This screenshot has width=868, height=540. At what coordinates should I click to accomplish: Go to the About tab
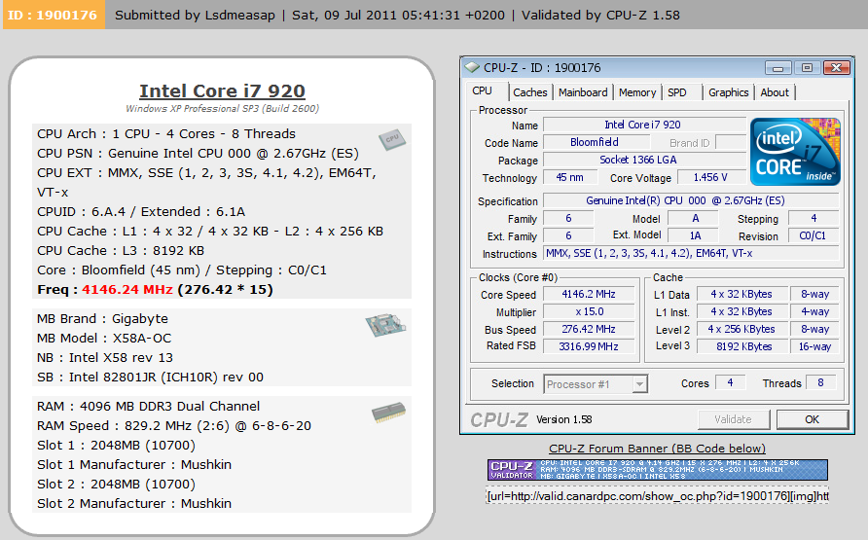tap(775, 92)
